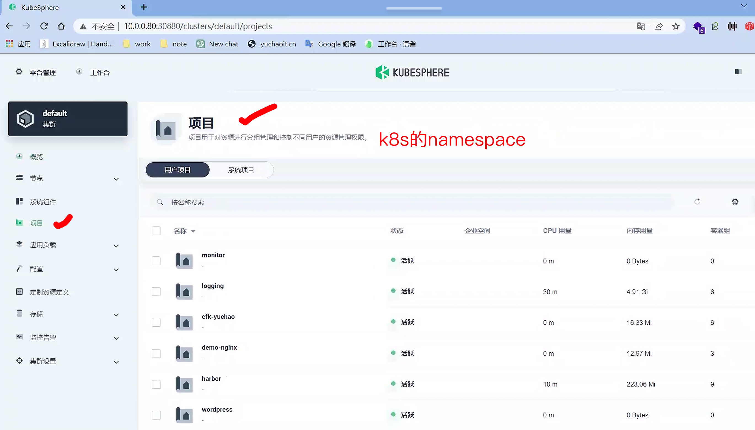Click the KubeSphere logo
This screenshot has height=430, width=755.
pos(412,72)
